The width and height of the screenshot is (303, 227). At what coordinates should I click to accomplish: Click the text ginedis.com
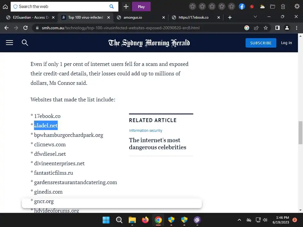point(48,192)
